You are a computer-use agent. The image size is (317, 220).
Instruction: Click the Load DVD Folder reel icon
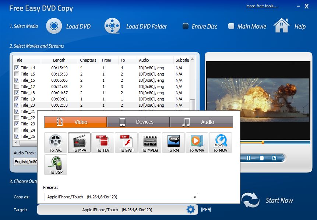point(112,26)
